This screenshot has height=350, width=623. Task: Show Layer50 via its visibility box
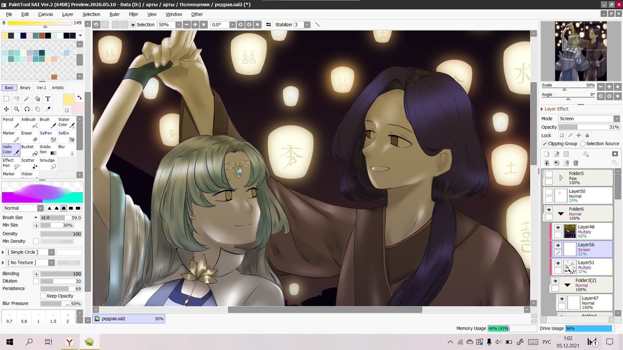click(x=548, y=192)
